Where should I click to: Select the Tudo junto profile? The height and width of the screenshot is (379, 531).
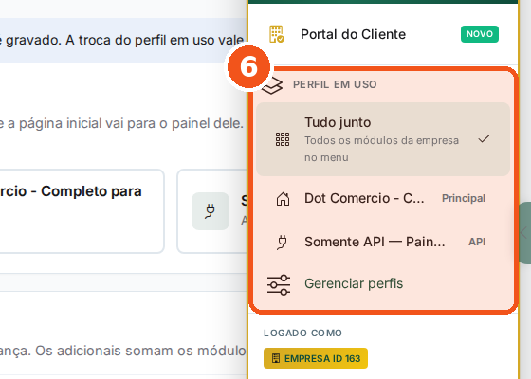point(383,139)
